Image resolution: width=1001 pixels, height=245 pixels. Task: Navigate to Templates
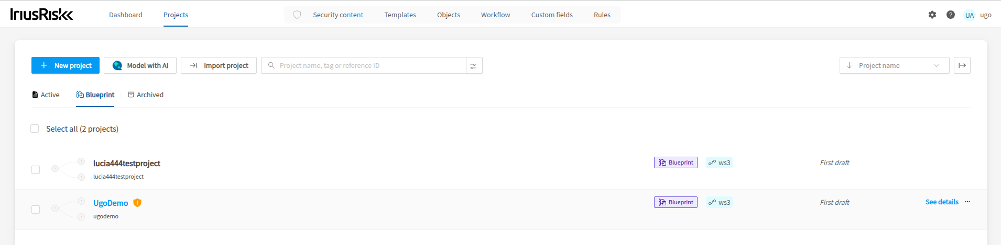pyautogui.click(x=400, y=15)
